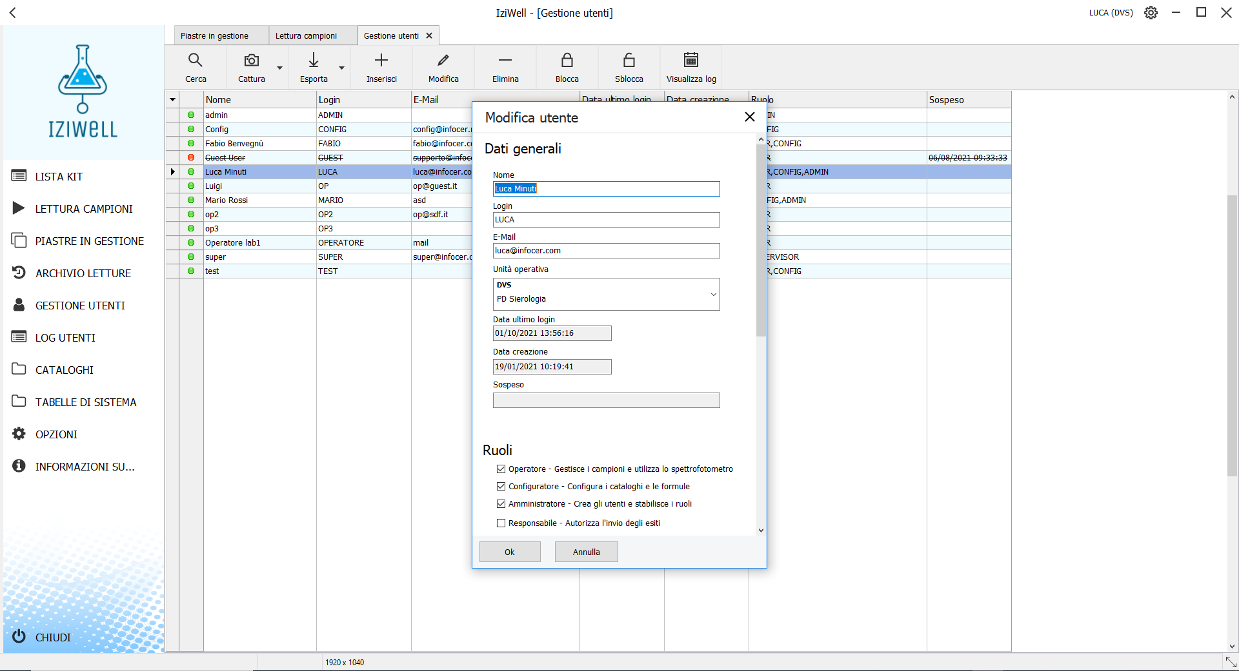Confirm with the Ok button

(x=509, y=552)
